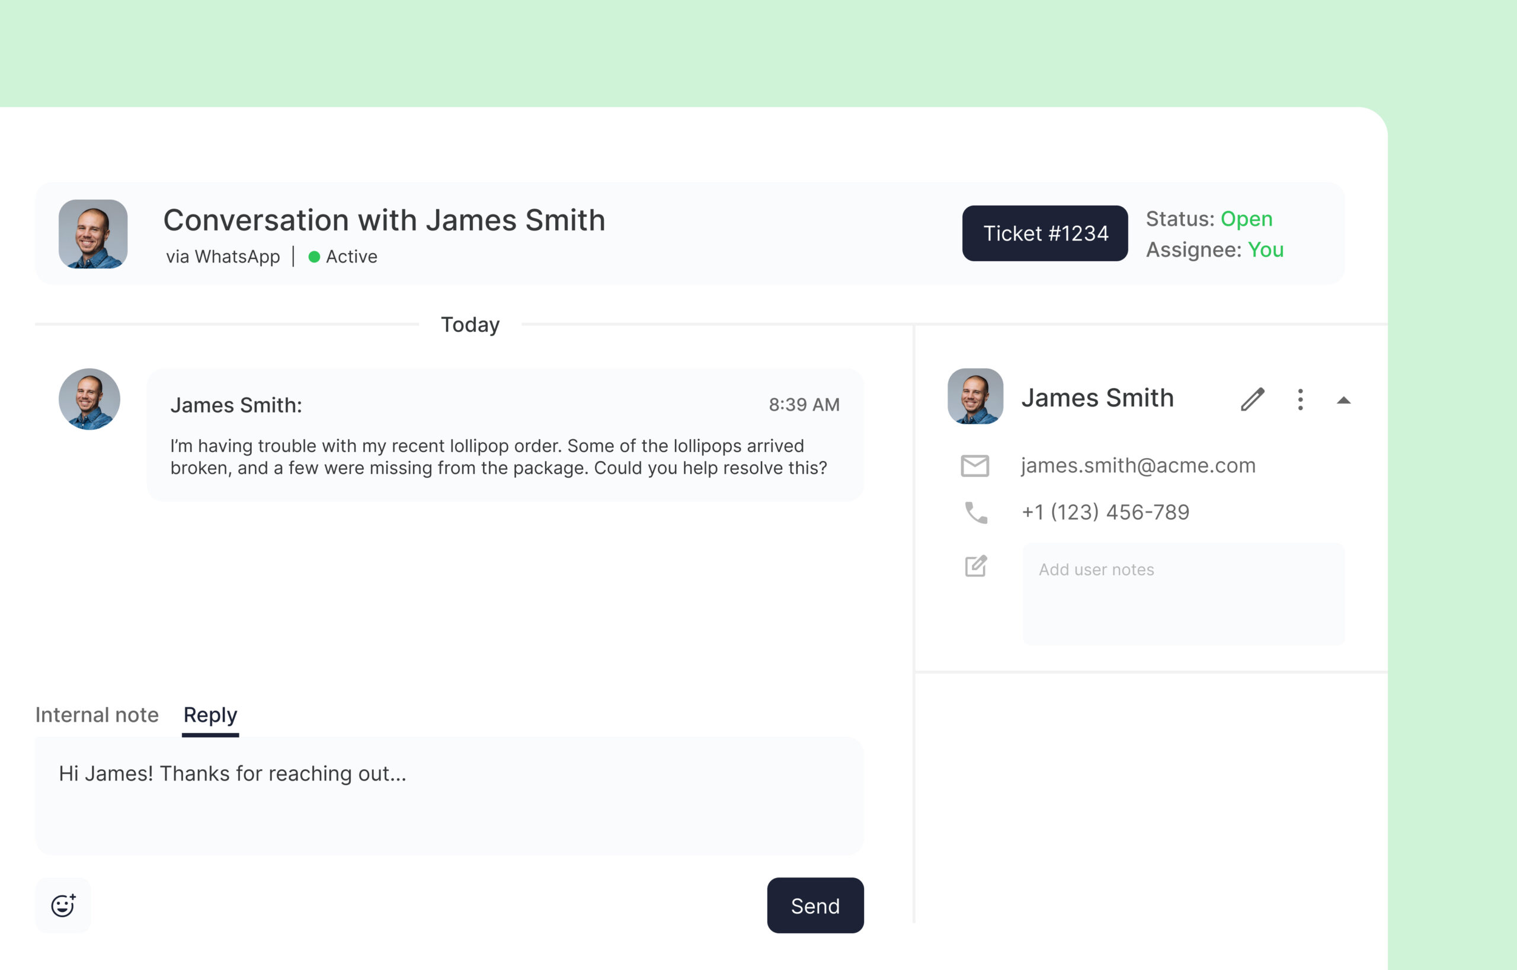Click the user notes edit icon
Viewport: 1517px width, 970px height.
pos(976,566)
